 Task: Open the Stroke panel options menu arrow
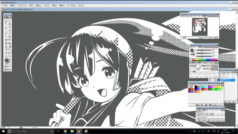tap(217, 63)
